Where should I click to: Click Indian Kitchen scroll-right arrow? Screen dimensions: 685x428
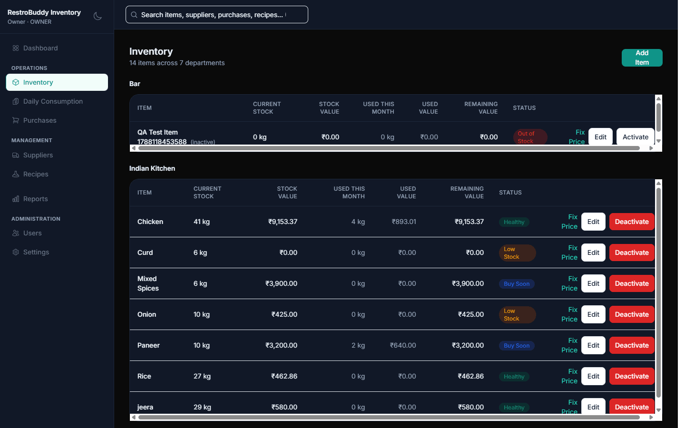coord(651,417)
